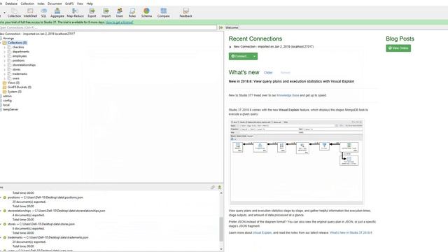The height and width of the screenshot is (252, 448).
Task: Open the Map-Reduce toolbar tool
Action: pyautogui.click(x=75, y=13)
